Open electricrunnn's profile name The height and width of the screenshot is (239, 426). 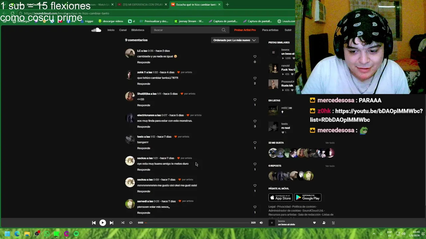(x=145, y=115)
